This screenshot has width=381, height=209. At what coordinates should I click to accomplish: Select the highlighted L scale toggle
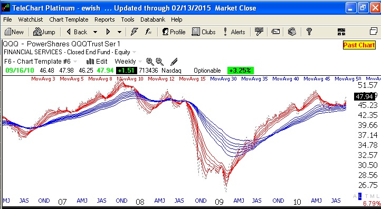tap(360, 196)
